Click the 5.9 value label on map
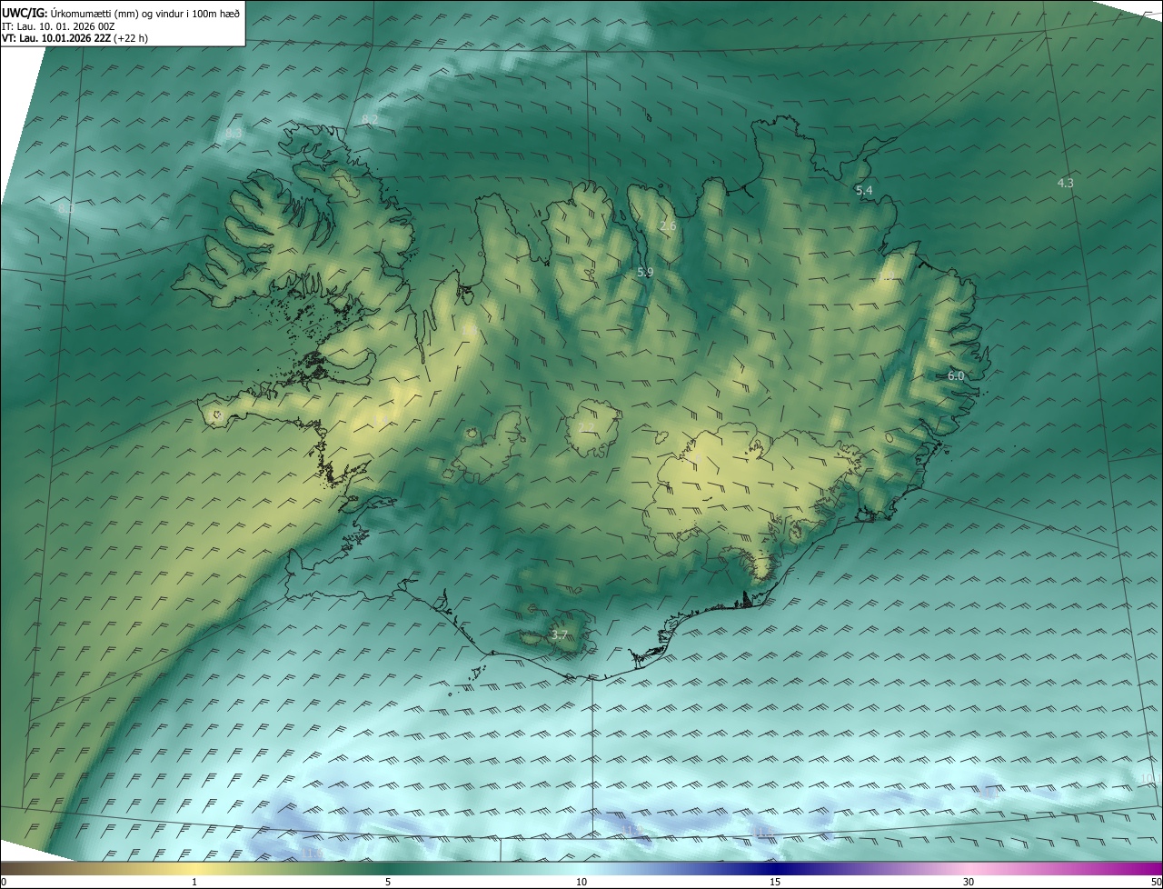The width and height of the screenshot is (1163, 889). 645,272
